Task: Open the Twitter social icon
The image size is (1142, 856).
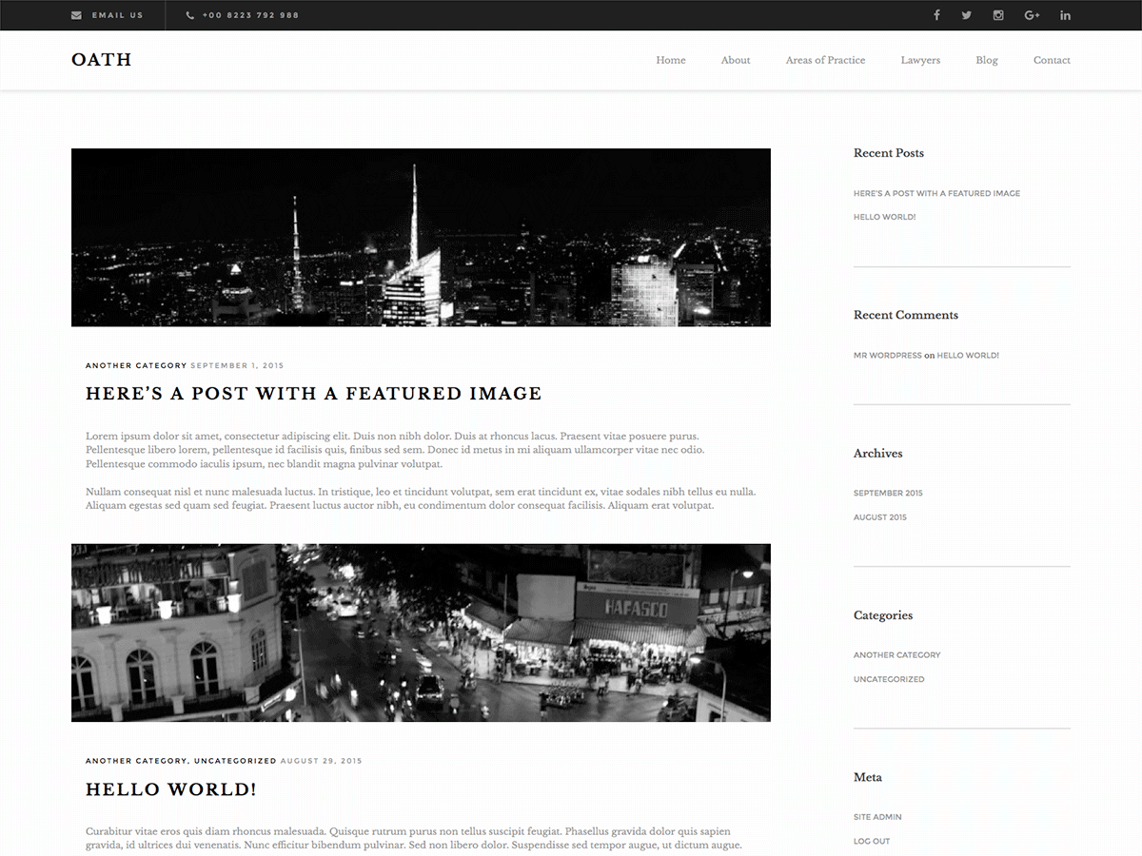Action: click(967, 15)
